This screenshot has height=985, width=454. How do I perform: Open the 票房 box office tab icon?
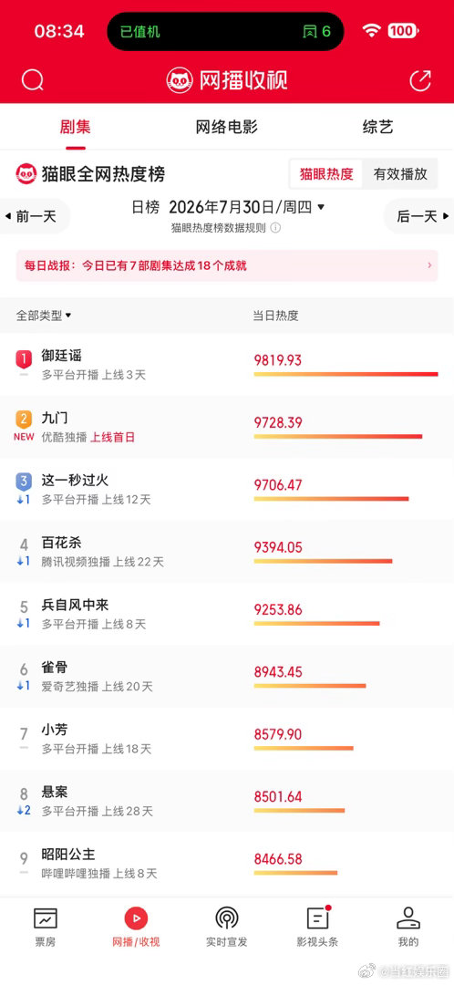coord(46,918)
